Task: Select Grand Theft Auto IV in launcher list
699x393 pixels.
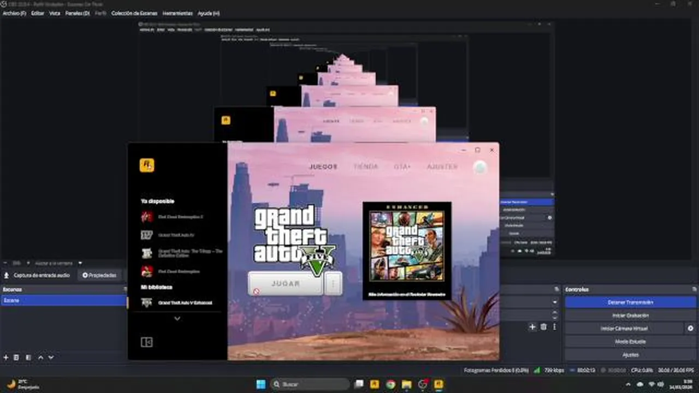Action: pos(177,235)
